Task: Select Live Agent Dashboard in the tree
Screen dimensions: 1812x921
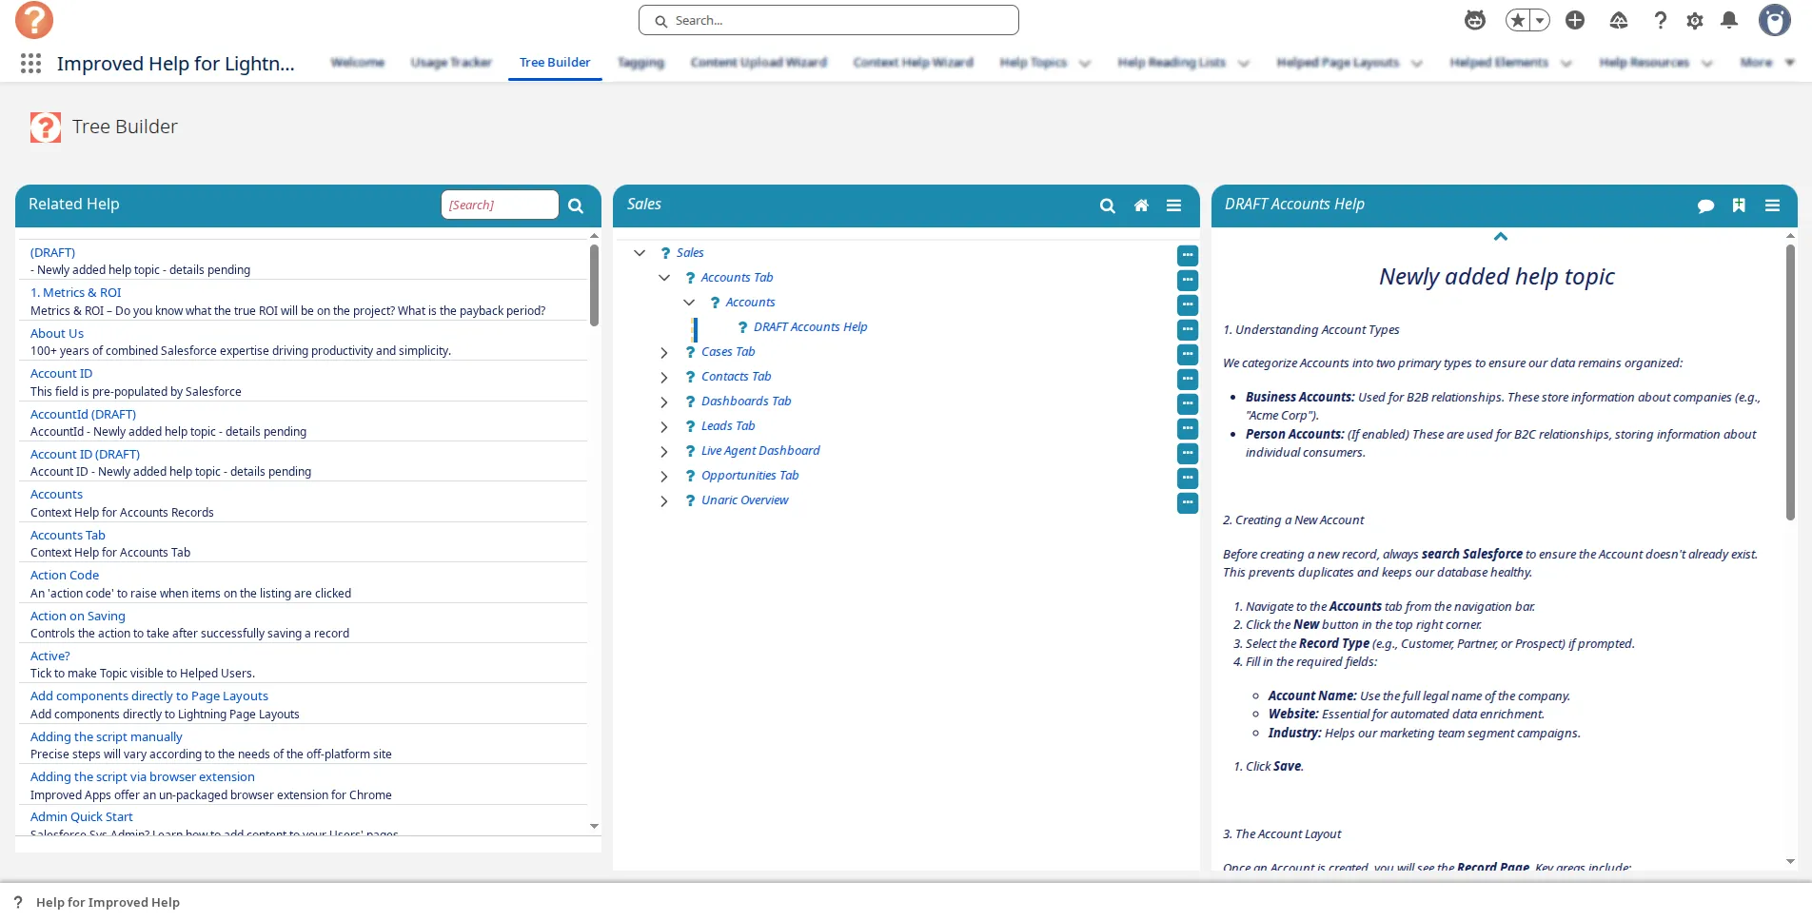Action: pos(760,451)
